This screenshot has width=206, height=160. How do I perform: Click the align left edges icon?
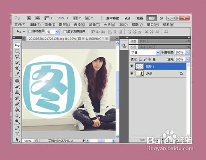point(110,32)
